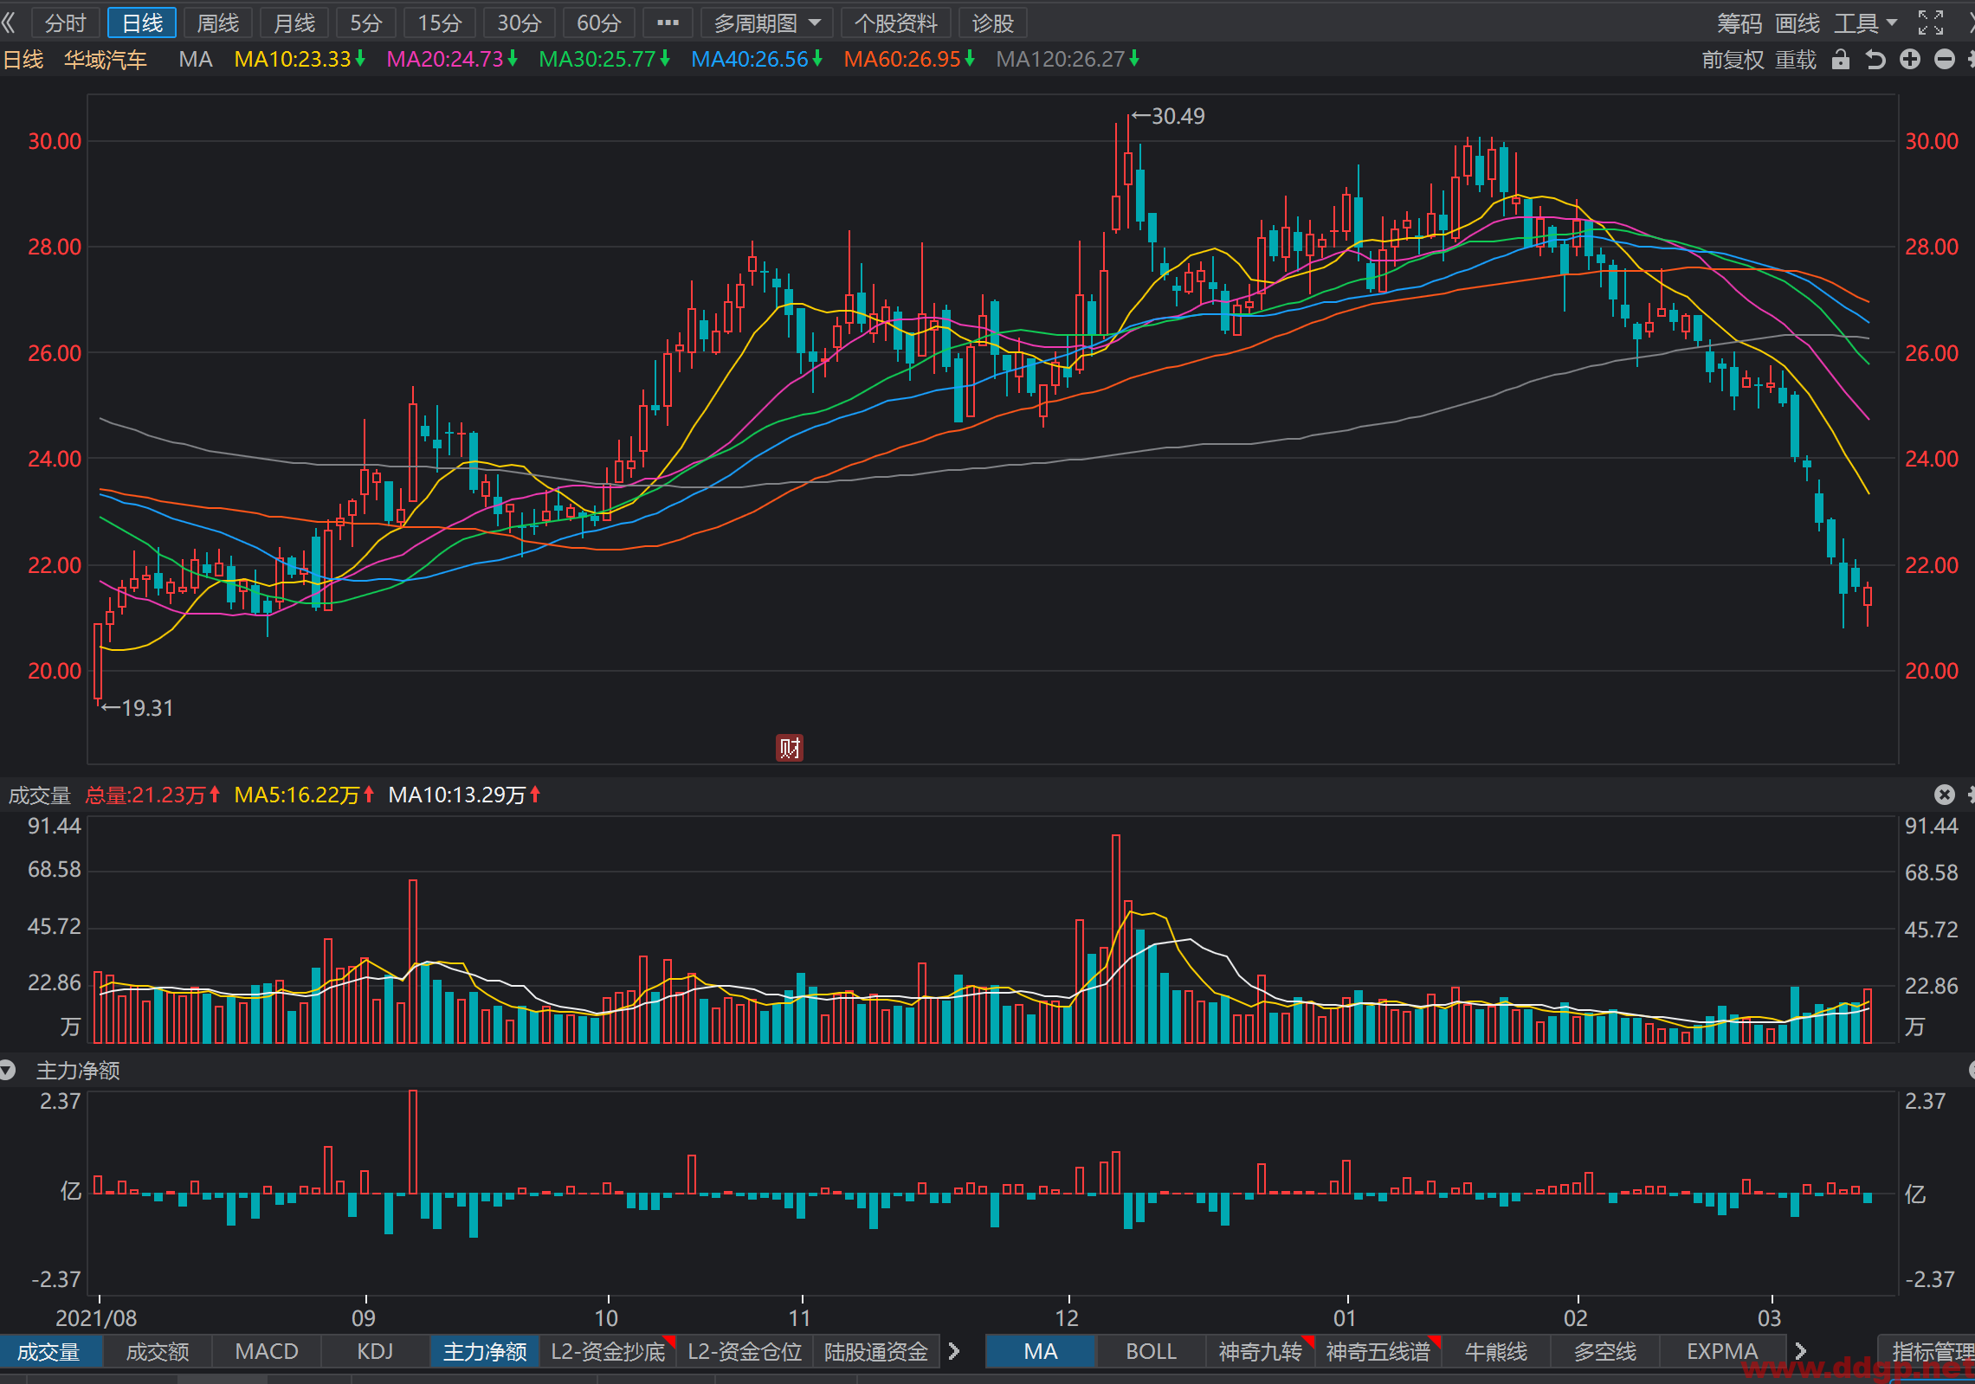This screenshot has height=1384, width=1975.
Task: Click the lock icon beside 重载
Action: [x=1841, y=60]
